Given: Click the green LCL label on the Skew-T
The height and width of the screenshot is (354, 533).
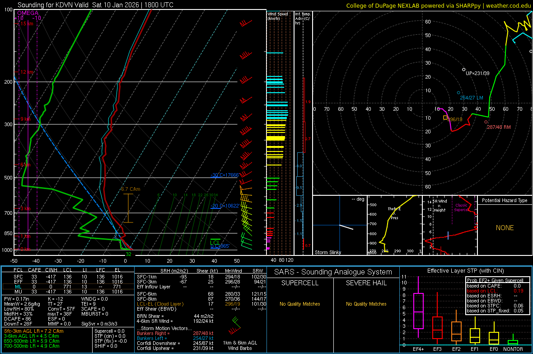Looking at the screenshot, I should 215,242.
